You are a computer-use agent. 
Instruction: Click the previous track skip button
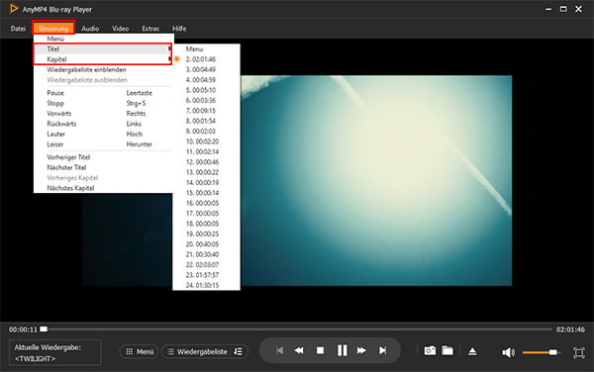pyautogui.click(x=279, y=350)
